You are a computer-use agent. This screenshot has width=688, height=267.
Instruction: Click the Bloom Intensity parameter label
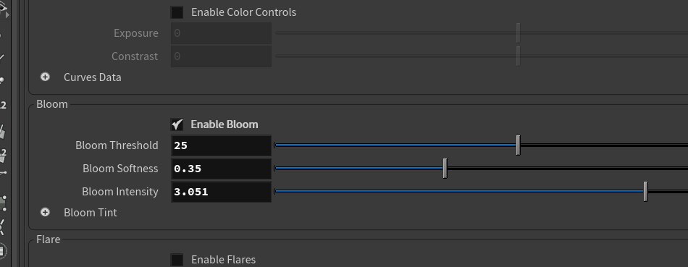pyautogui.click(x=119, y=192)
